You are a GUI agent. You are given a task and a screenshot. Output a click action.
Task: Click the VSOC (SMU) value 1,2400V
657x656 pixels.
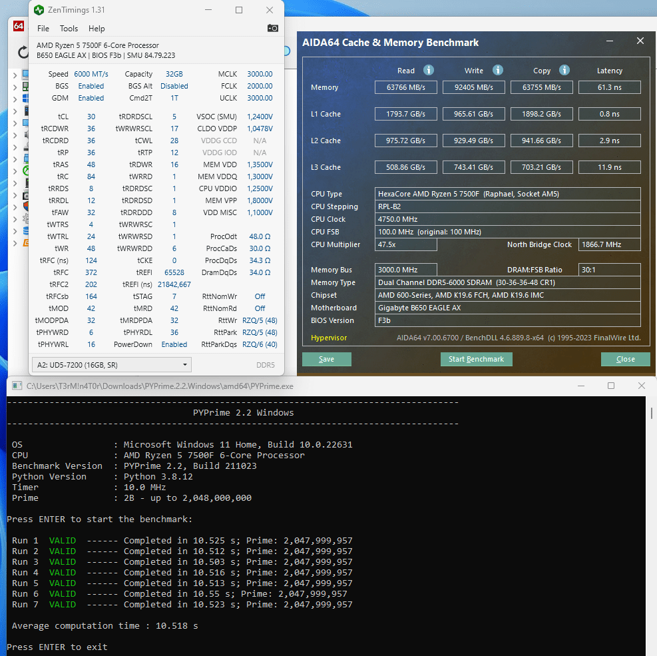260,117
